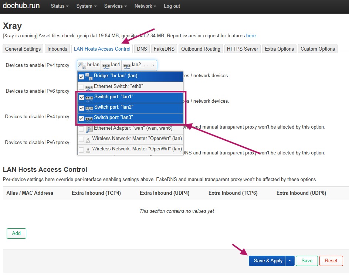This screenshot has width=349, height=276.
Task: Click the second Wireless Network OpenWrt antenna icon
Action: 88,150
